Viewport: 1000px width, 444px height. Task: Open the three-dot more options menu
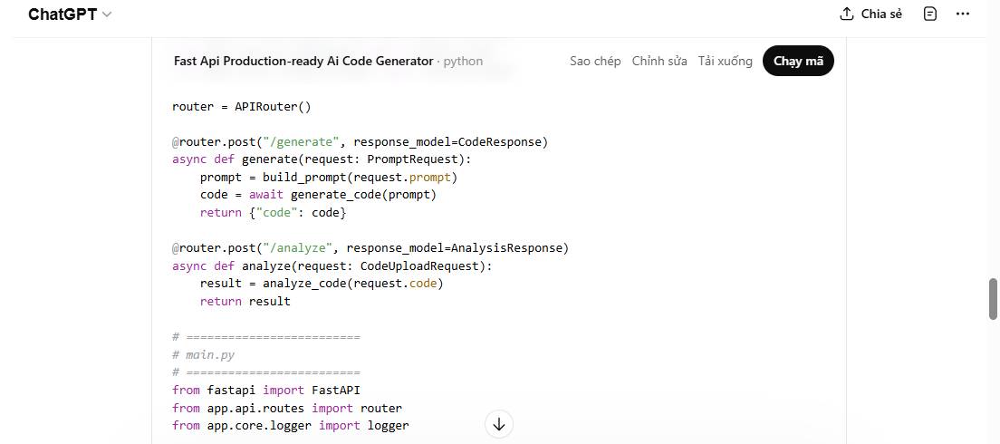pos(963,14)
